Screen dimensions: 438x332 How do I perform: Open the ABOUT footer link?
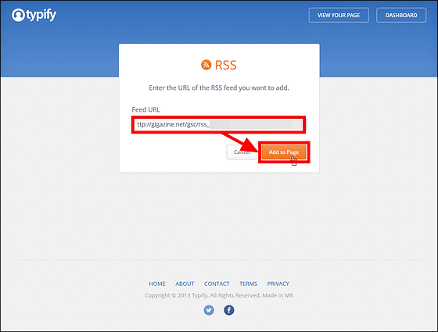(x=185, y=284)
